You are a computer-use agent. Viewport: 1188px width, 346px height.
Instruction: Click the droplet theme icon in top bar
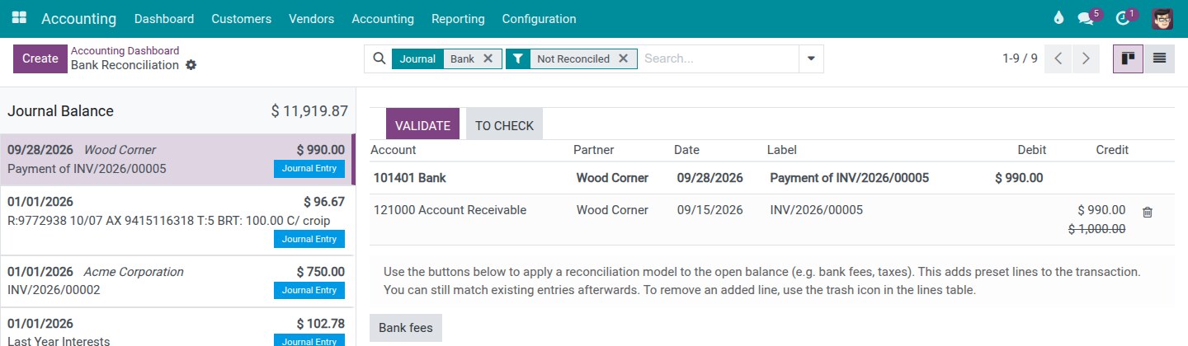(1059, 18)
